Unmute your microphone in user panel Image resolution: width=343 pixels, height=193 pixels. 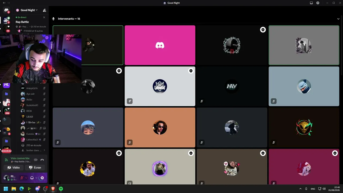tap(22, 178)
